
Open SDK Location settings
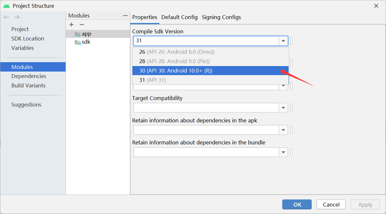pyautogui.click(x=28, y=39)
